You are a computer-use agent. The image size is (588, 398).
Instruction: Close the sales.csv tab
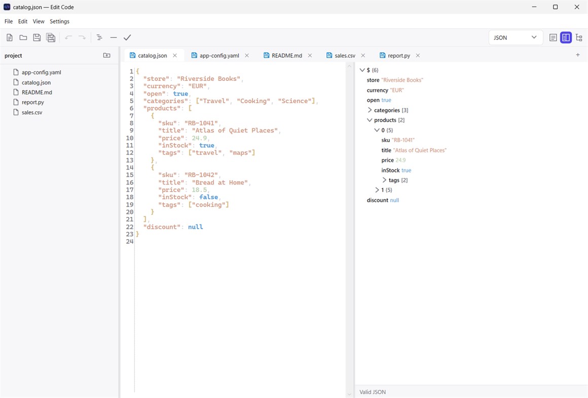pyautogui.click(x=363, y=55)
